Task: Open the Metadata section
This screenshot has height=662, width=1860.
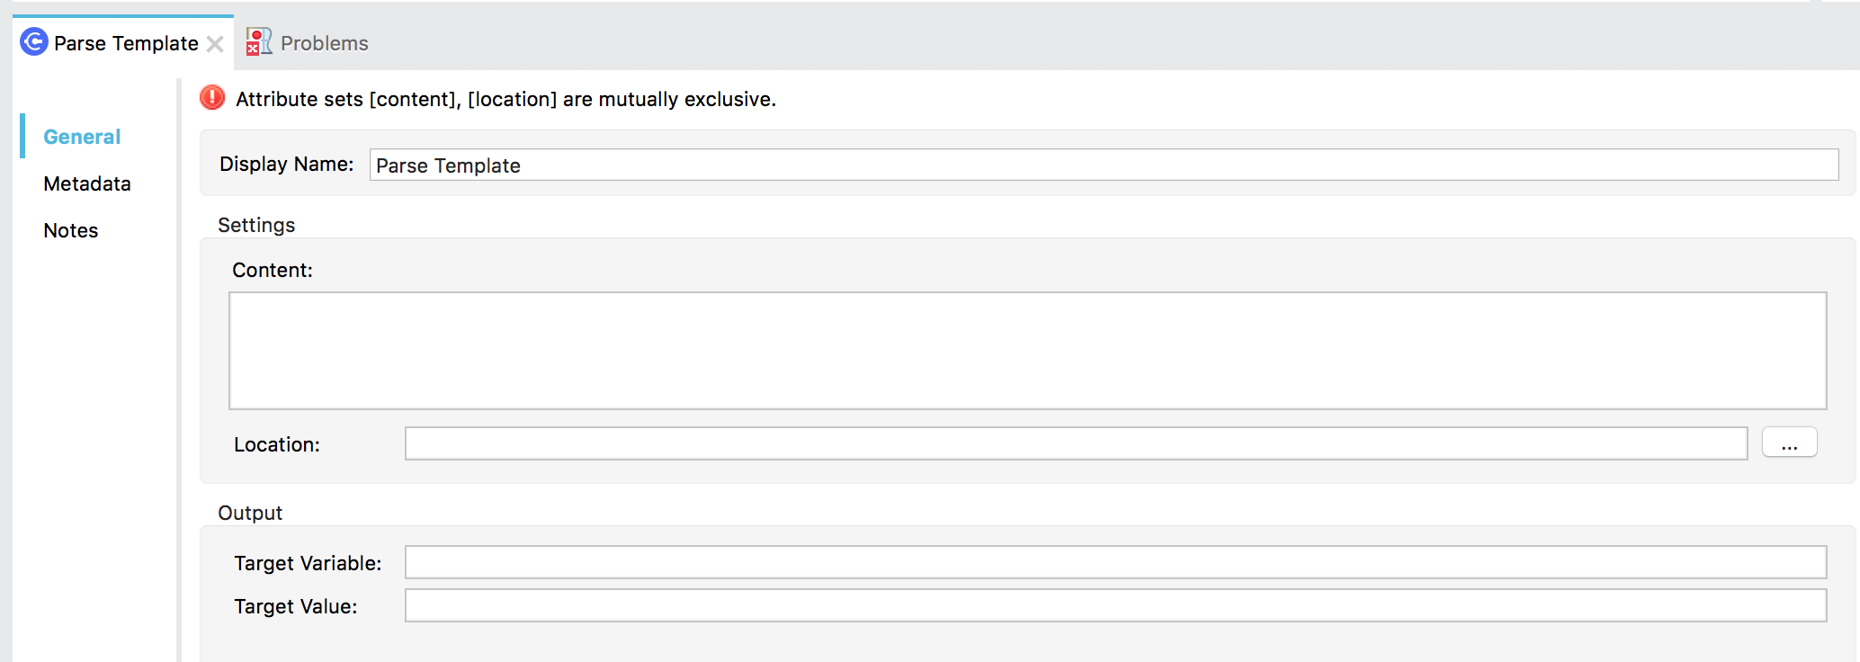Action: coord(85,183)
